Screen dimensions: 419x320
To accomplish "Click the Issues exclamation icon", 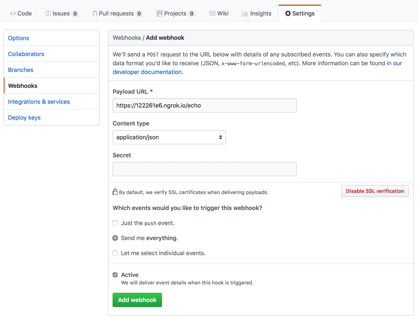I will click(x=47, y=13).
